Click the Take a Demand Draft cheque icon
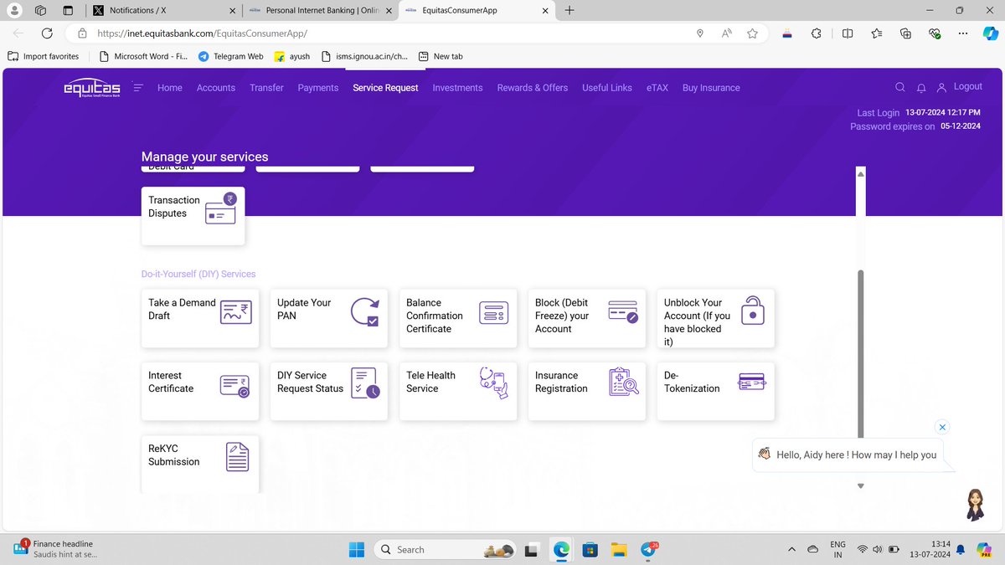The width and height of the screenshot is (1005, 565). pos(235,312)
